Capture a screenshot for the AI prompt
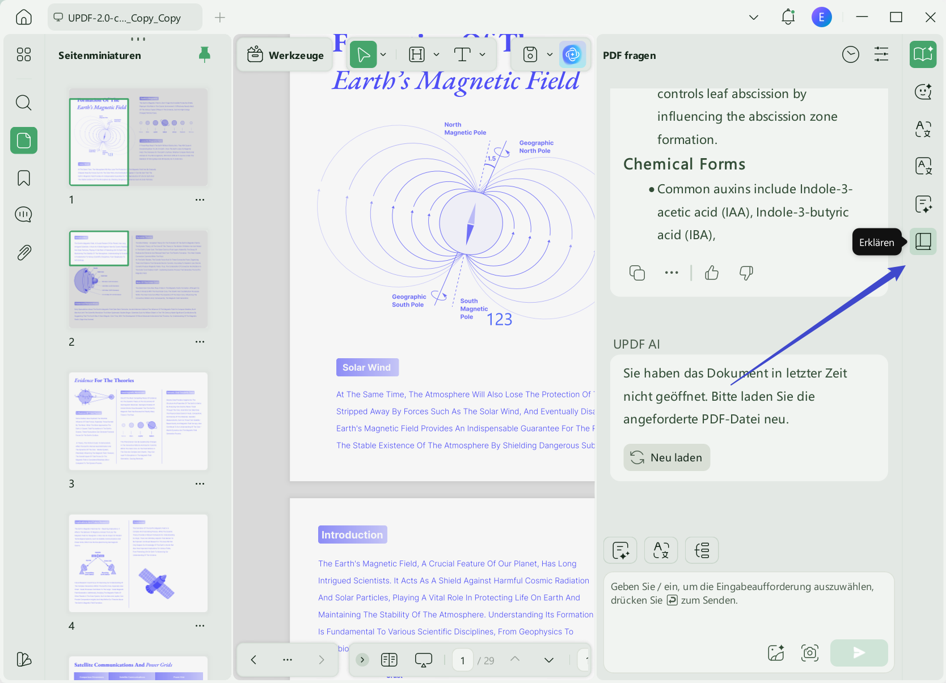946x683 pixels. [810, 653]
